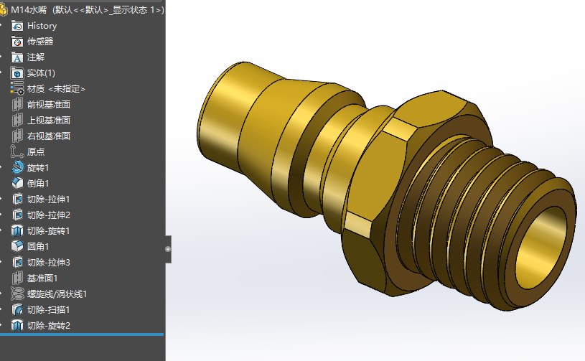The image size is (585, 361).
Task: Click the M14水嘴 part title text
Action: tap(29, 10)
